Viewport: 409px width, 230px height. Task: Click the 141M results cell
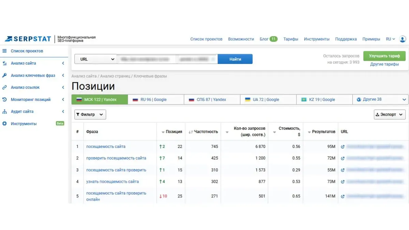coord(330,196)
